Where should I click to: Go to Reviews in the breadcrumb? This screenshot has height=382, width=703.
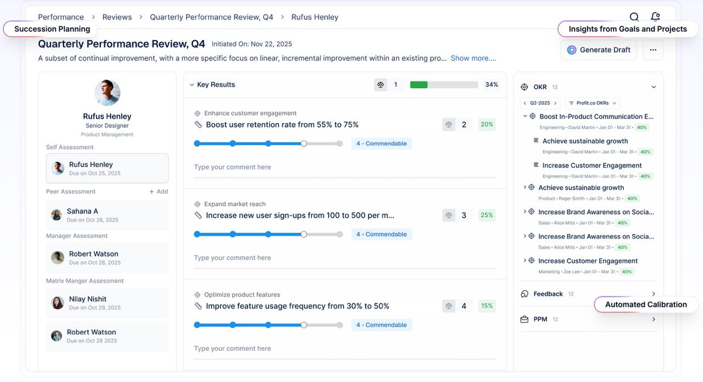click(x=117, y=17)
